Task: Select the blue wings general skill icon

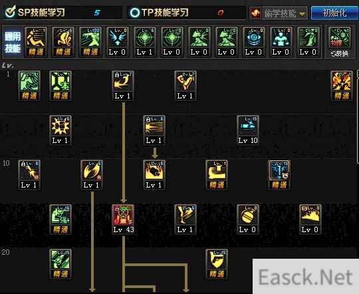Action: pos(118,42)
